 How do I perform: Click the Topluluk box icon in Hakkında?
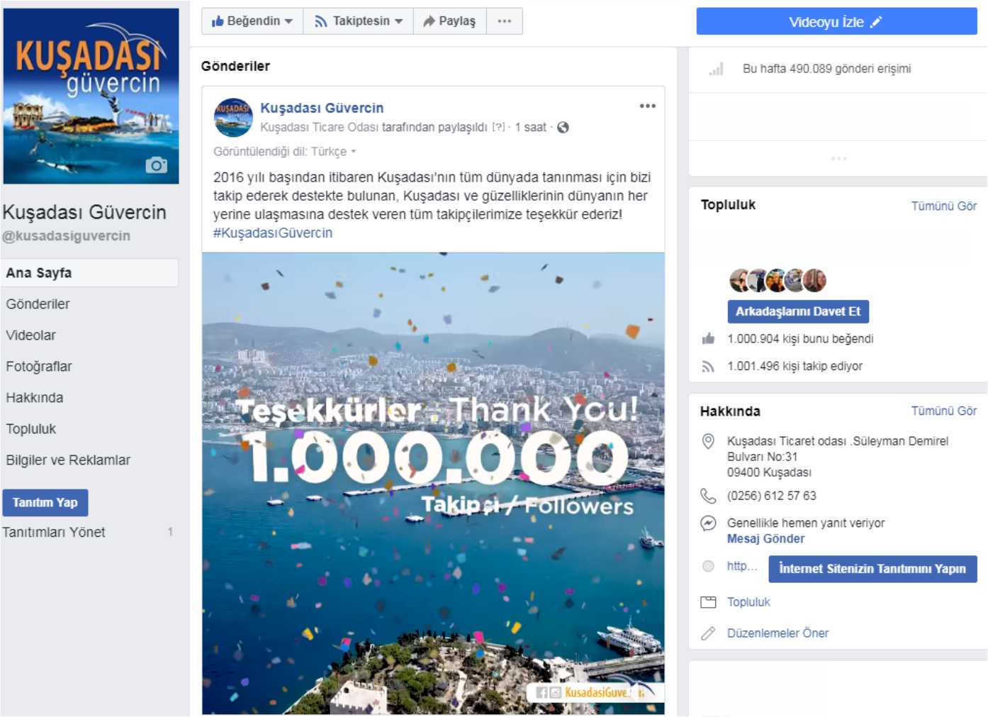coord(707,602)
